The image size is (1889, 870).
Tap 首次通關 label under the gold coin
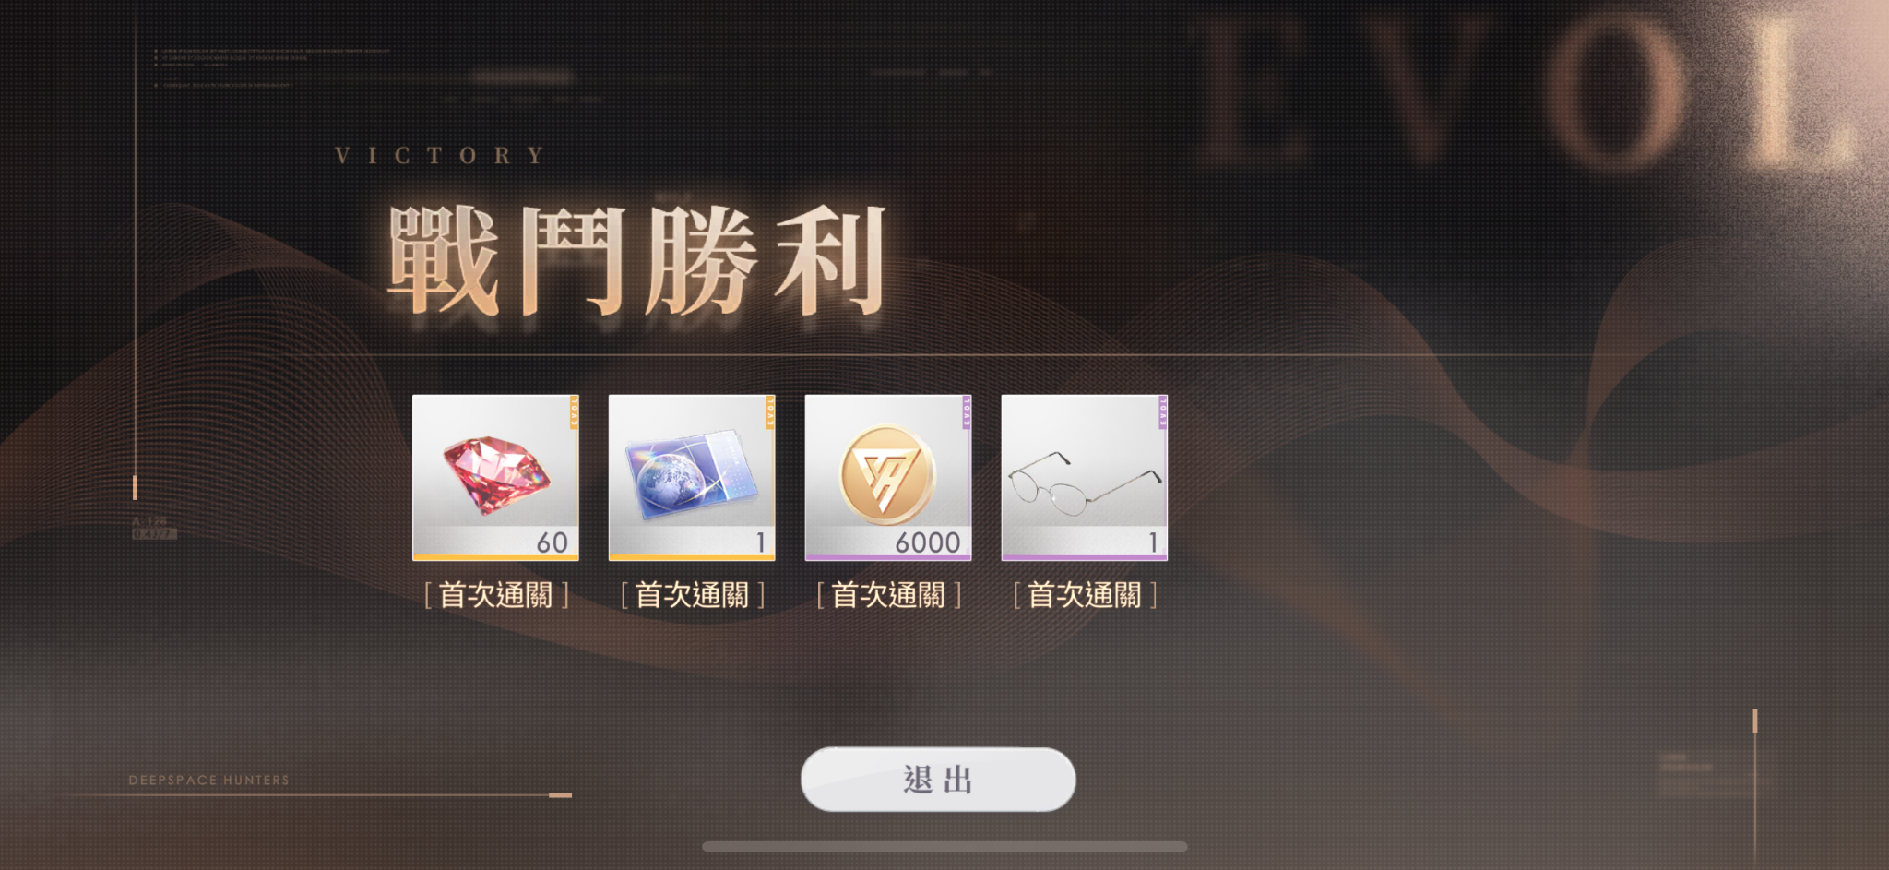(x=889, y=595)
